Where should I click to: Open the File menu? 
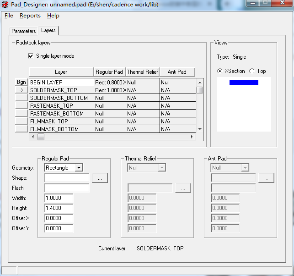point(9,16)
